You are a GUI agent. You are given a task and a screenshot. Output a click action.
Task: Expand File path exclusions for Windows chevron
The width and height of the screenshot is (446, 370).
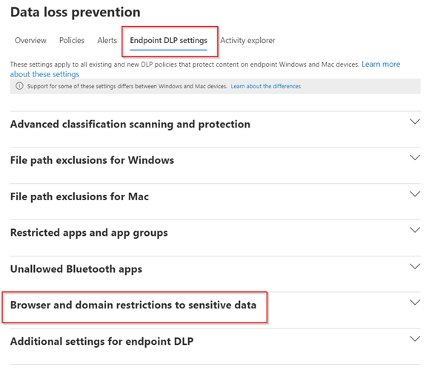click(x=415, y=158)
